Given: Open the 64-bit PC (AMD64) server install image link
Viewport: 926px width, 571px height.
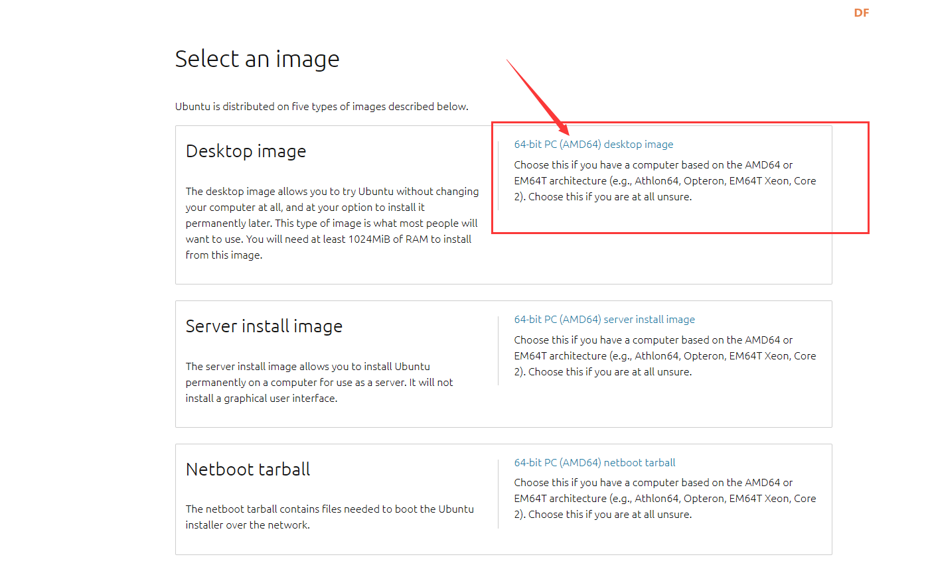Looking at the screenshot, I should [604, 320].
